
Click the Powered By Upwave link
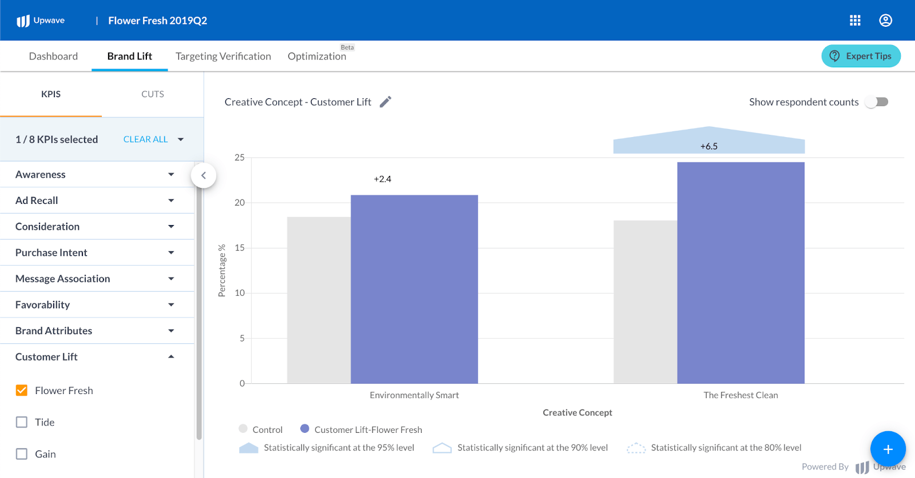(x=853, y=467)
